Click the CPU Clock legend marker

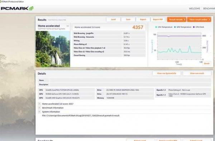194,27
